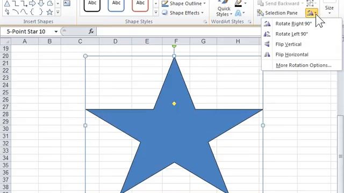Select the elbow connector shape
The width and height of the screenshot is (344, 193).
(16, 3)
